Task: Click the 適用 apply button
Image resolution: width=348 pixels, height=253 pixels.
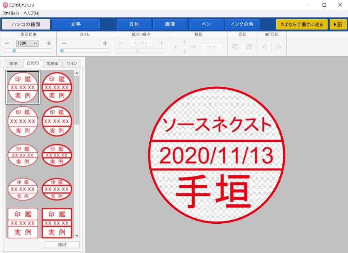Action: (x=62, y=245)
